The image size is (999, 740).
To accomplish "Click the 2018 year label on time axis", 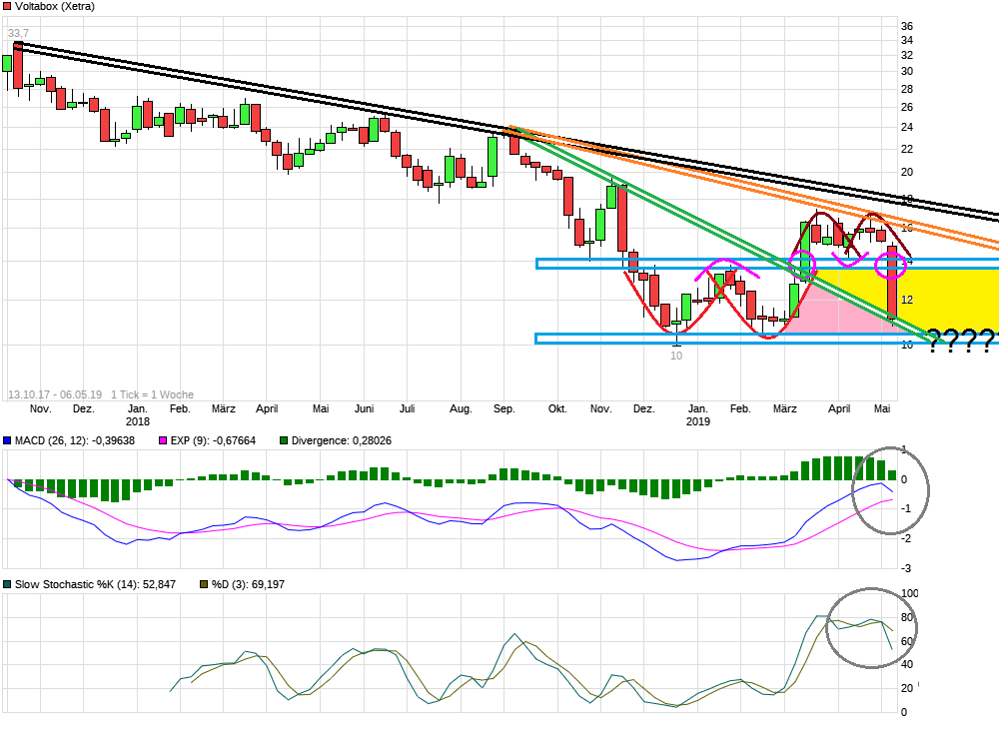I will point(138,421).
